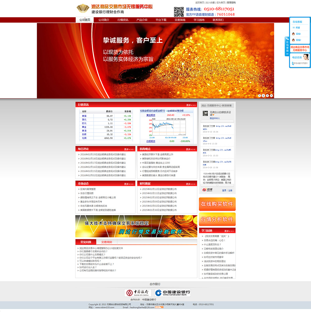Select banner slide indicator 2
Image resolution: width=311 pixels, height=312 pixels.
263,96
